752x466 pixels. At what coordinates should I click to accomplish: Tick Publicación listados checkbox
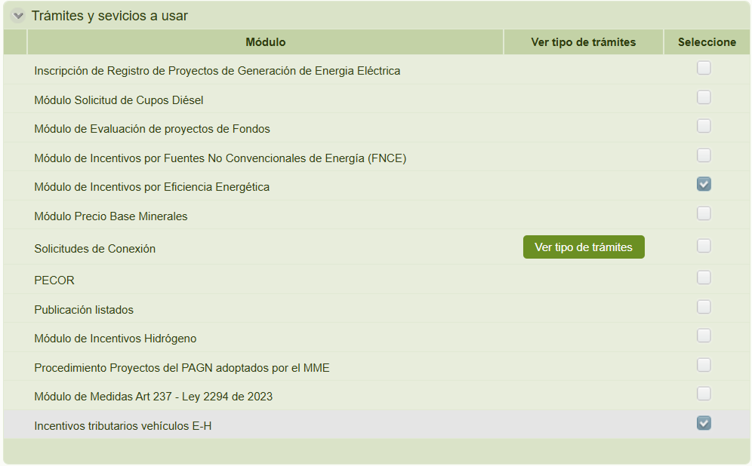tap(704, 307)
